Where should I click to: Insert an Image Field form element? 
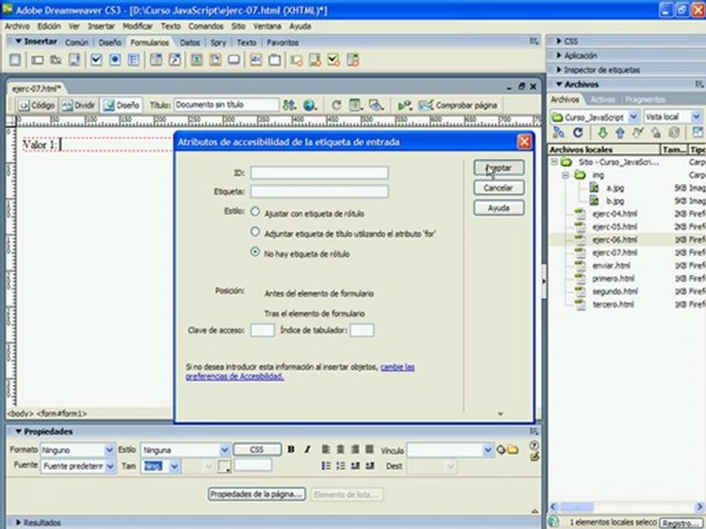tap(196, 60)
